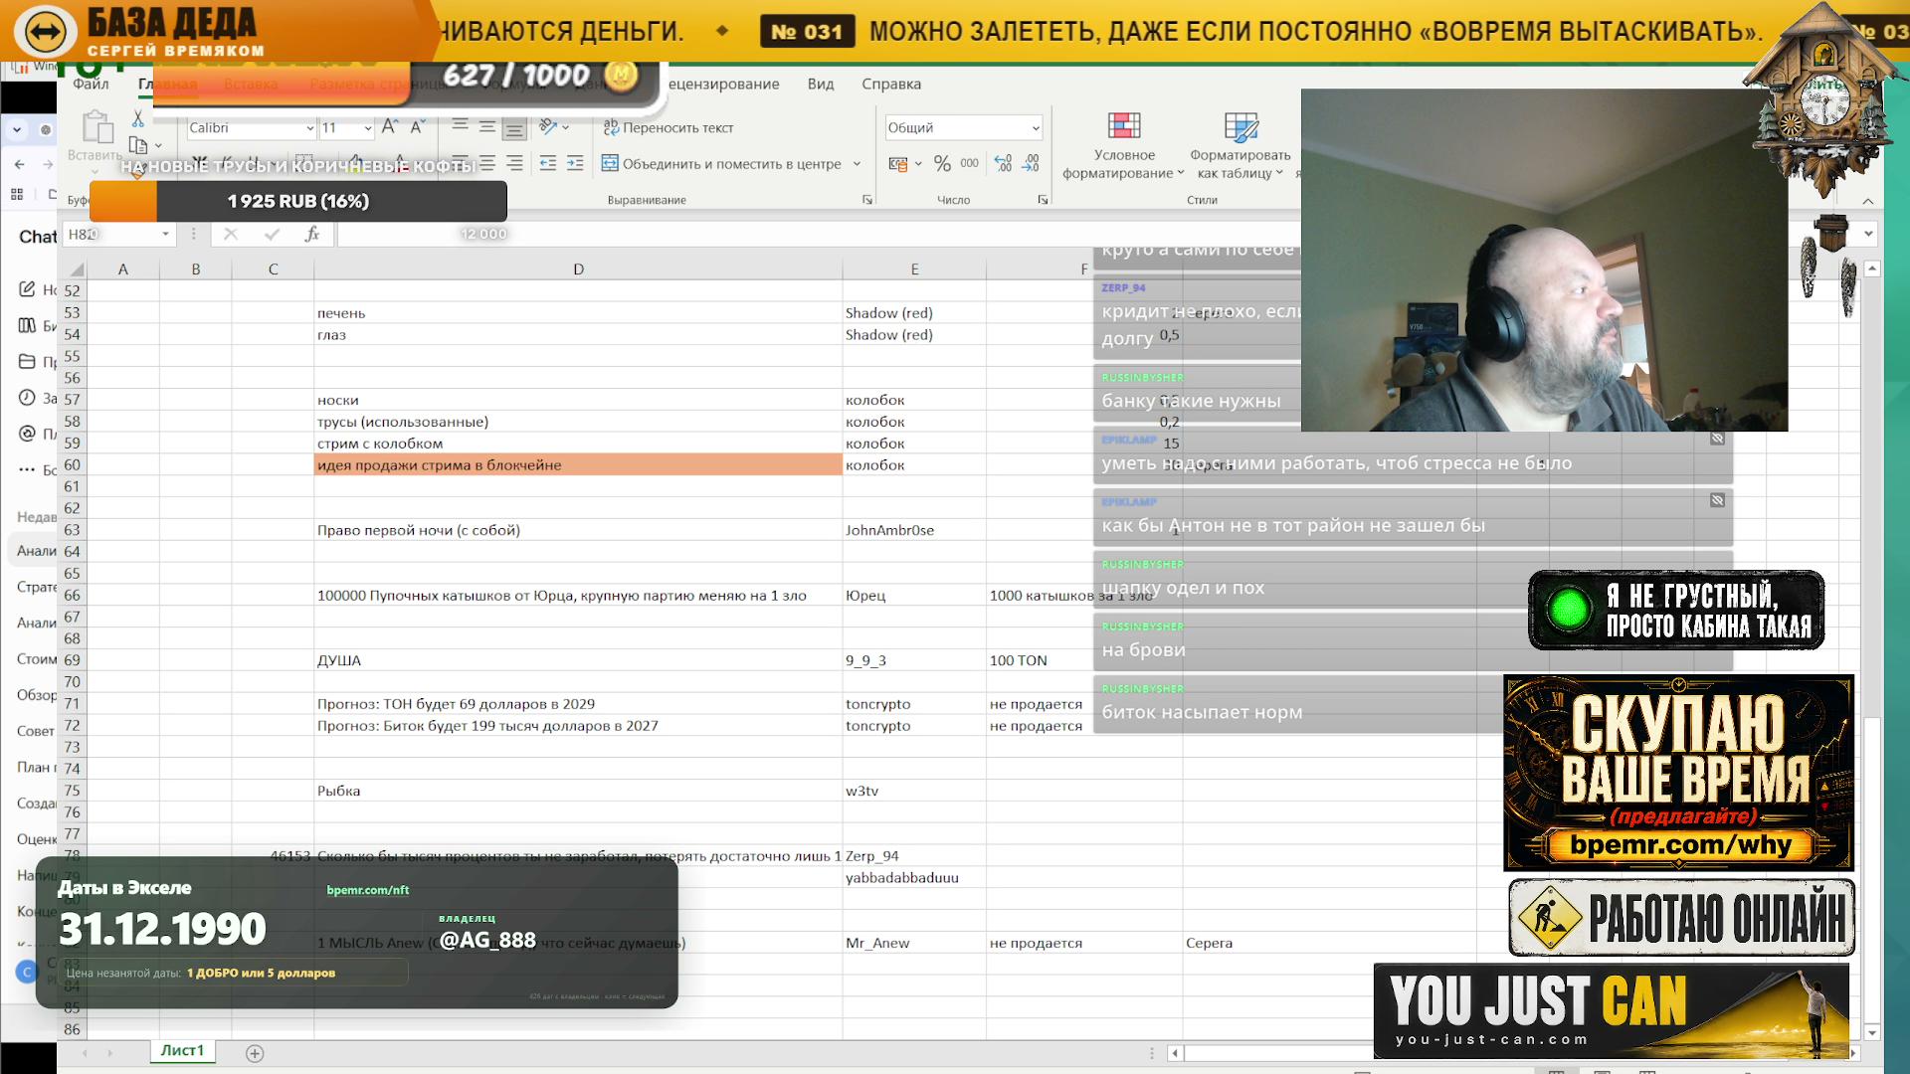The image size is (1910, 1074).
Task: Click the browser forward arrow behind Excel
Action: pyautogui.click(x=47, y=164)
